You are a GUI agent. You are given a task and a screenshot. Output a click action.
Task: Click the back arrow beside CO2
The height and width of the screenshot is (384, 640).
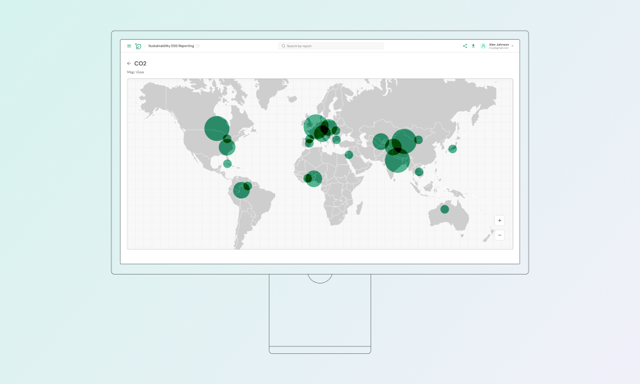pyautogui.click(x=129, y=63)
